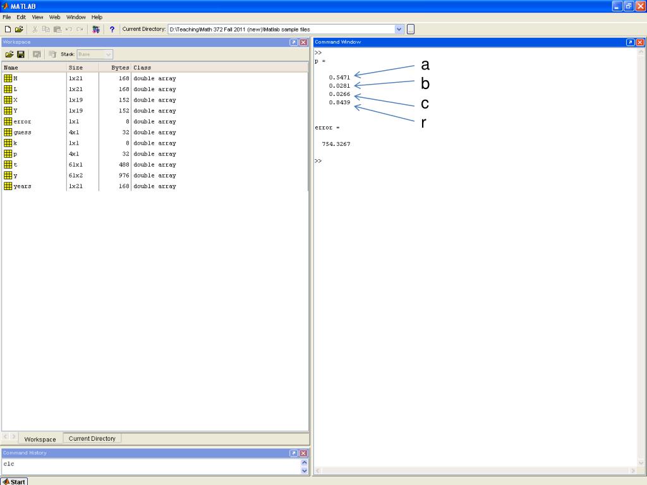Viewport: 647px width, 485px height.
Task: Open Simulink library icon in toolbar
Action: click(x=96, y=29)
